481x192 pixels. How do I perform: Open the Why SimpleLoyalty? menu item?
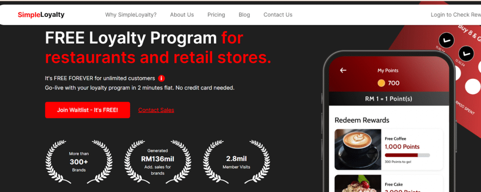pyautogui.click(x=131, y=15)
